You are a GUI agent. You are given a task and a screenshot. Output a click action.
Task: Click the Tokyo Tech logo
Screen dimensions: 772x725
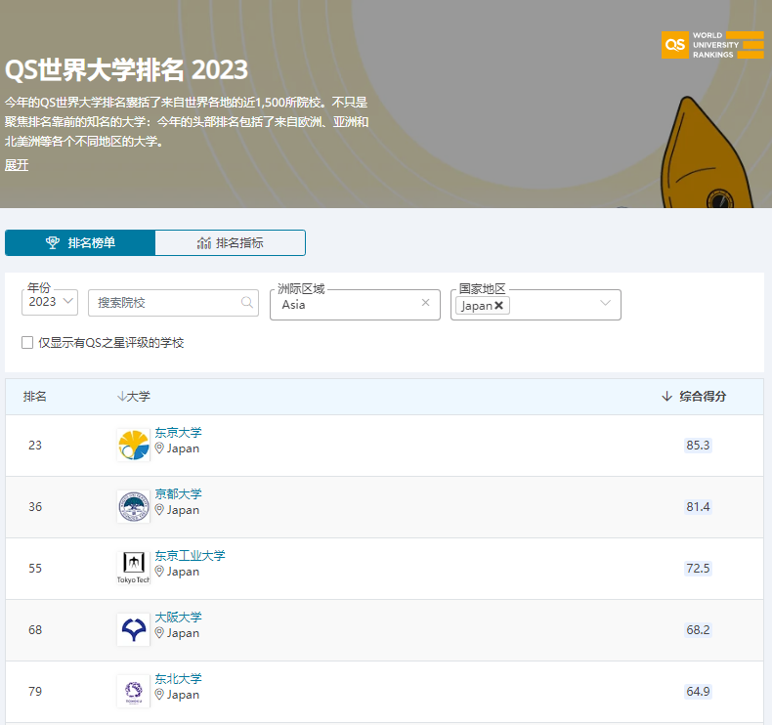click(x=133, y=567)
